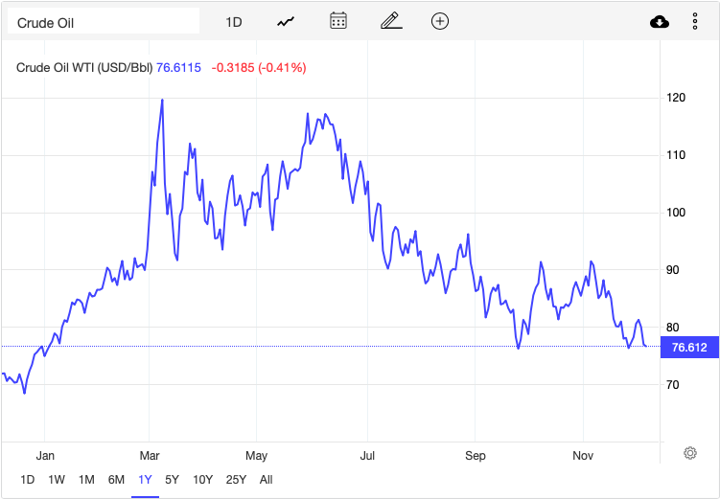Select the All time range
This screenshot has height=499, width=720.
pos(266,479)
